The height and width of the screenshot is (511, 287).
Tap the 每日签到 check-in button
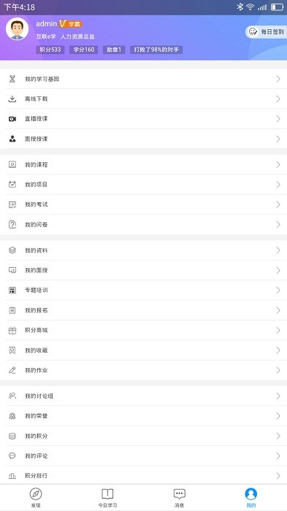[x=266, y=32]
